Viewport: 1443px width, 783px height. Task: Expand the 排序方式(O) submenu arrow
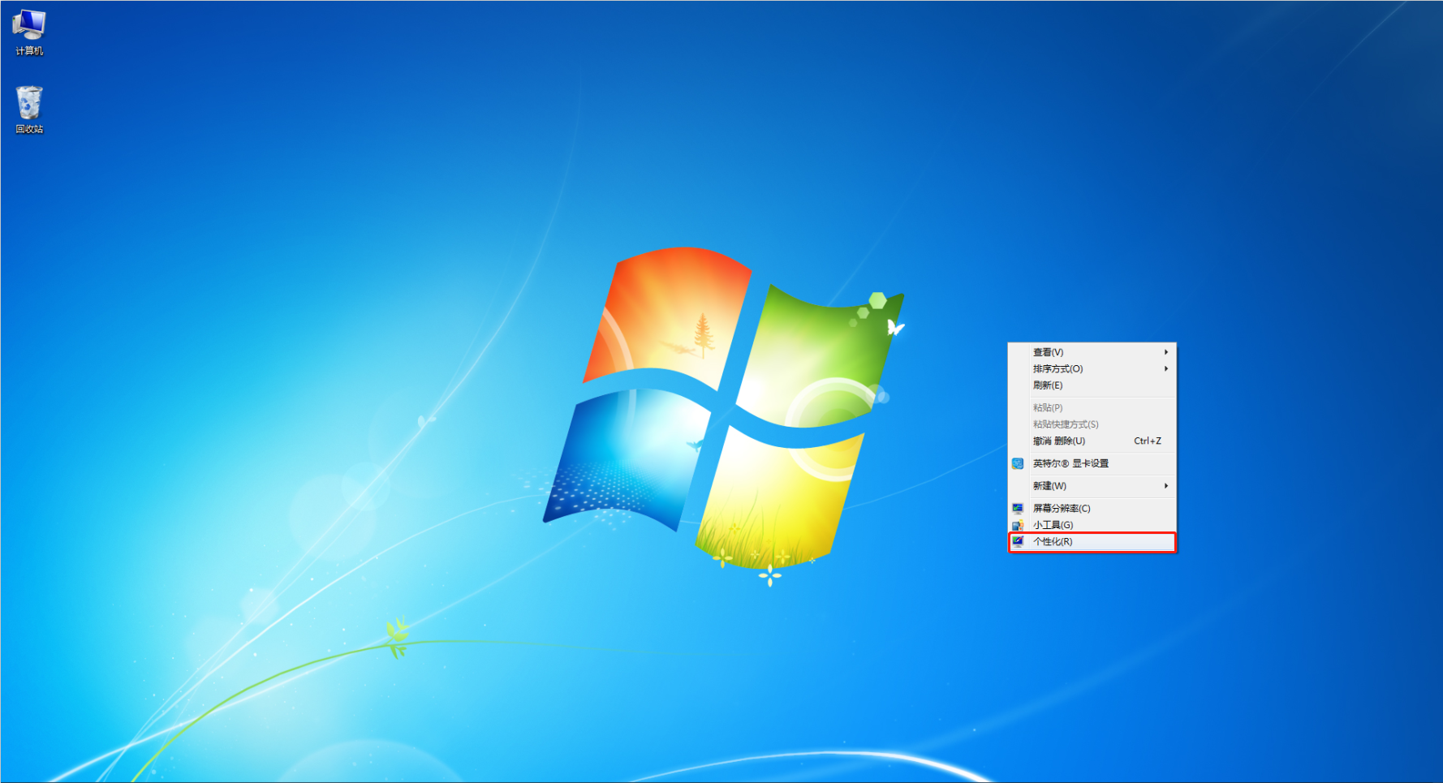tap(1166, 368)
